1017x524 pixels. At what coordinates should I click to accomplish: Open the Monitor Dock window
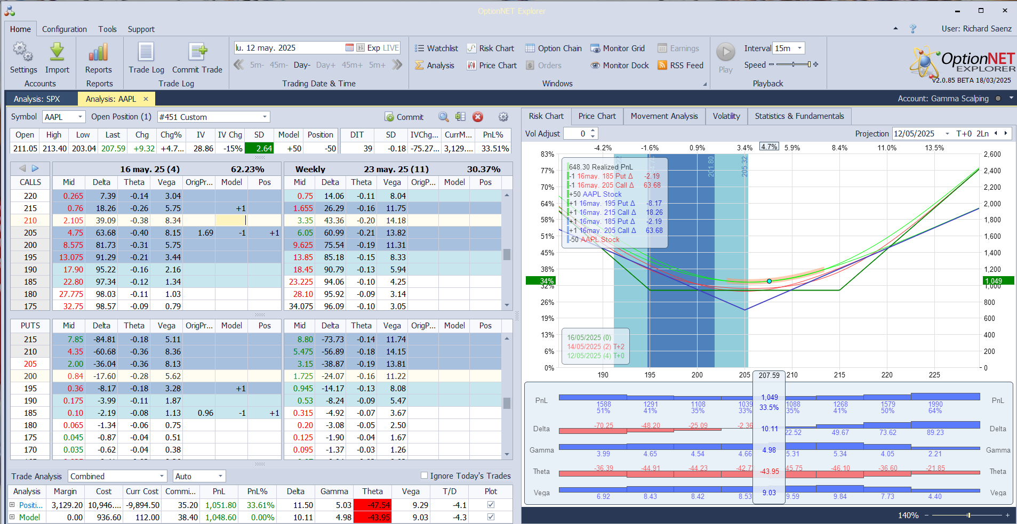tap(620, 65)
